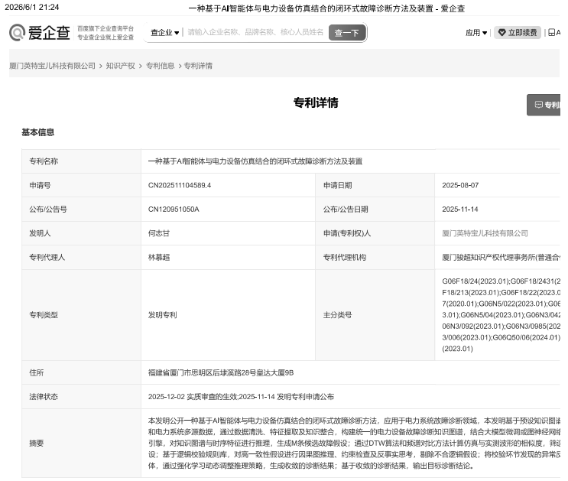Click the 查一下 search button
The image size is (568, 481).
346,33
